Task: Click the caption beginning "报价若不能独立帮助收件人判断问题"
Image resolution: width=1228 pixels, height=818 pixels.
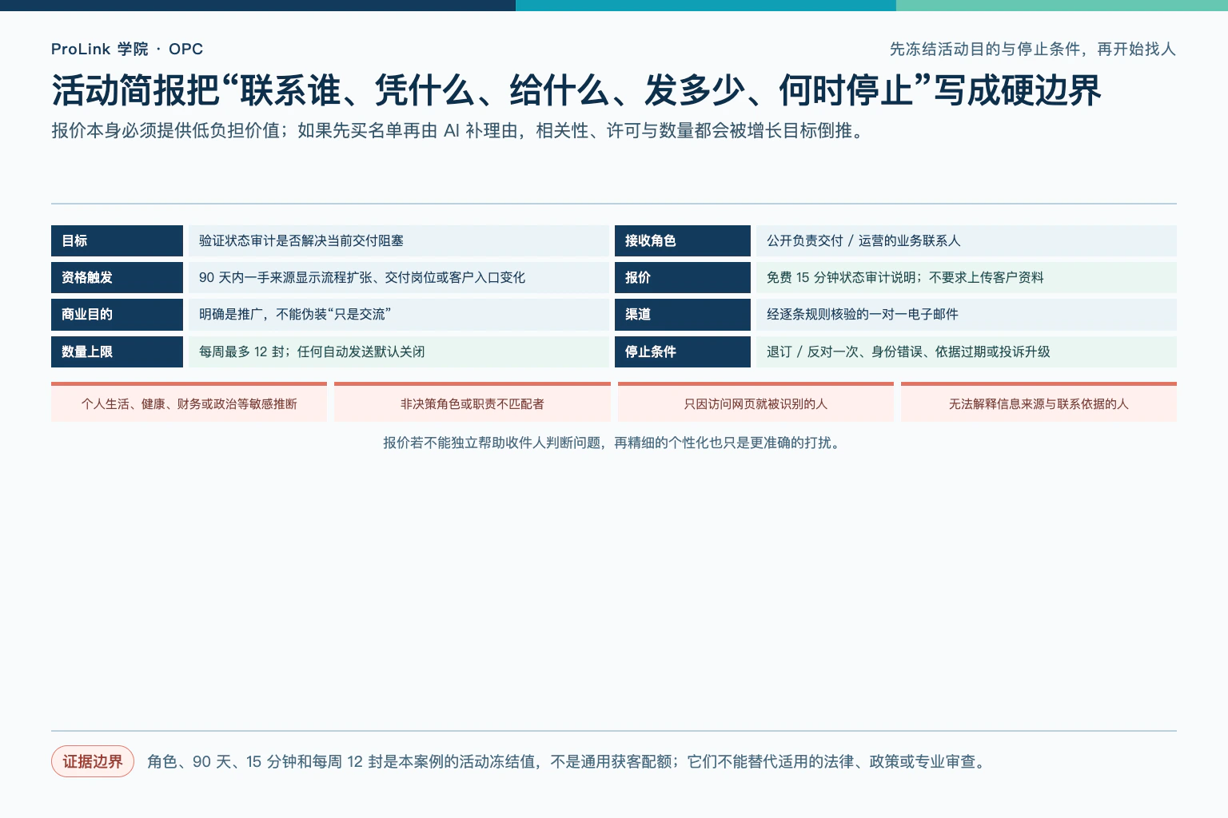Action: point(613,443)
